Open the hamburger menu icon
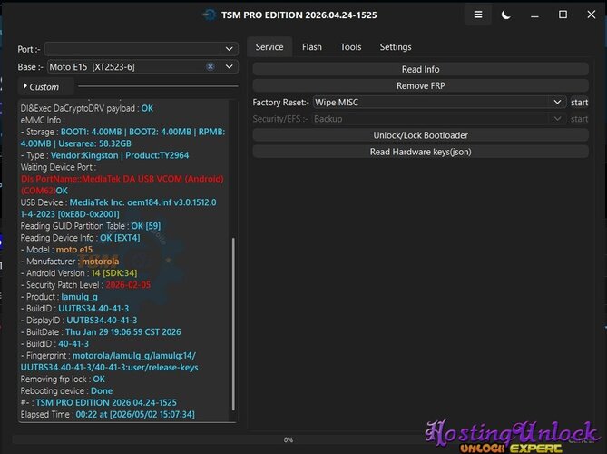Viewport: 607px width, 454px height. (478, 15)
